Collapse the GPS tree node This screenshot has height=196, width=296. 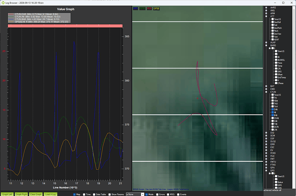pos(266,170)
